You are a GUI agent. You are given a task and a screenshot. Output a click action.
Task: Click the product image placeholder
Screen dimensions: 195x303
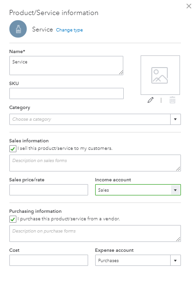tap(160, 75)
